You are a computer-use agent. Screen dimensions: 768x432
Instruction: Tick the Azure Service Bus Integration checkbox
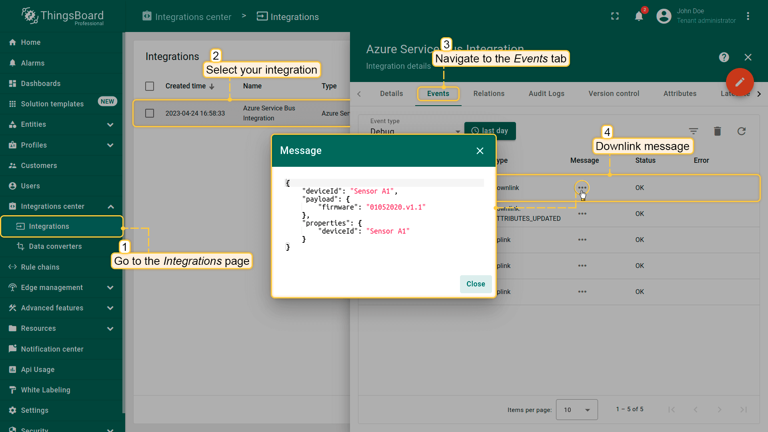coord(150,113)
